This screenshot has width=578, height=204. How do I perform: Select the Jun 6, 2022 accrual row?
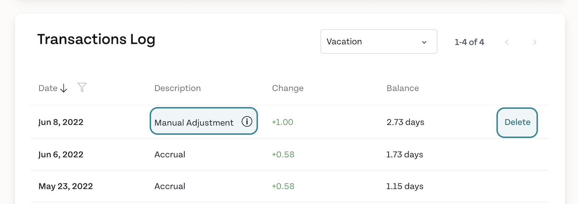pos(290,155)
